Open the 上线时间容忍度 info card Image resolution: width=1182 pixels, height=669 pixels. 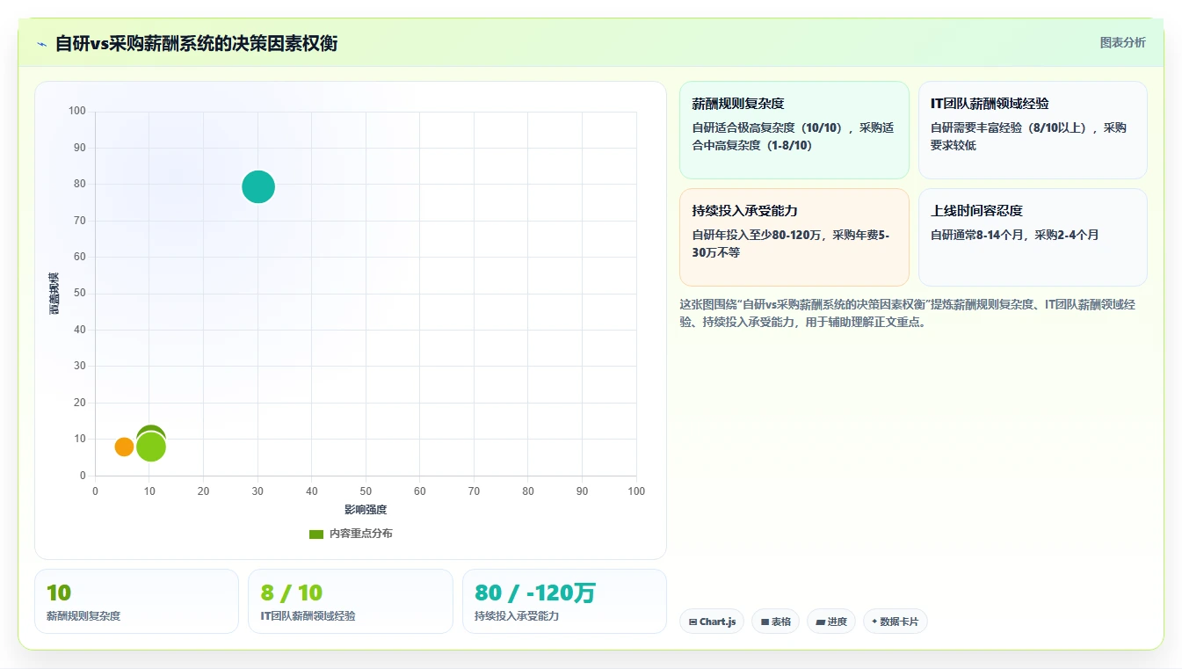click(x=1033, y=237)
